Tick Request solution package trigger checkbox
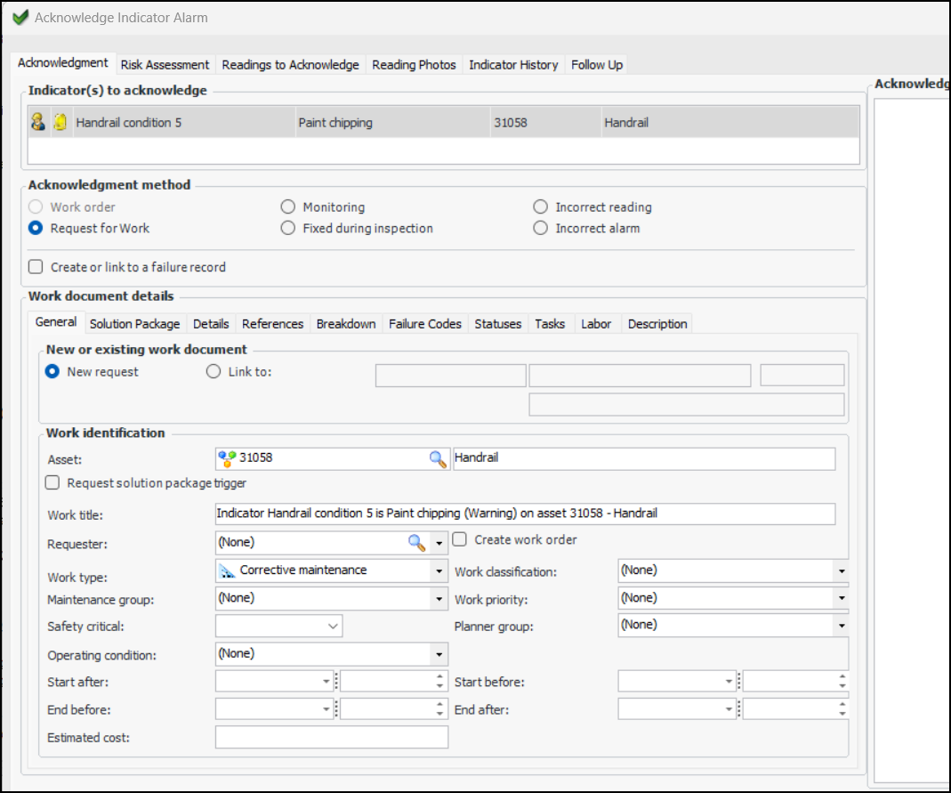Viewport: 951px width, 793px height. coord(53,483)
